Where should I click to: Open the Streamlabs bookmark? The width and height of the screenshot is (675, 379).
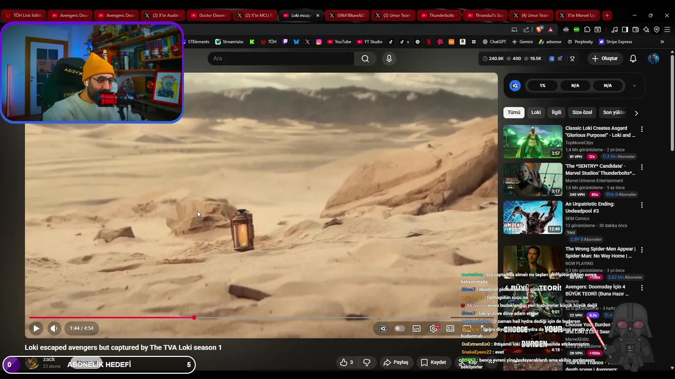pyautogui.click(x=229, y=42)
